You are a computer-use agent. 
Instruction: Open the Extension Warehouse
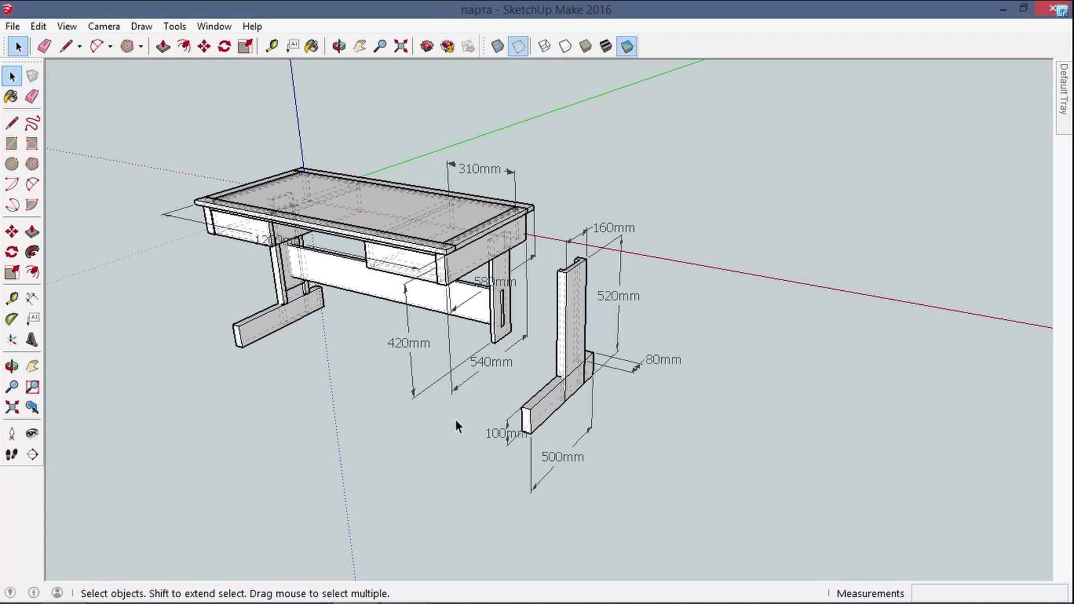click(x=447, y=46)
